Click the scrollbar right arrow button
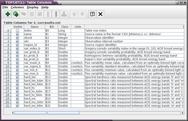The image size is (188, 121). [182, 113]
